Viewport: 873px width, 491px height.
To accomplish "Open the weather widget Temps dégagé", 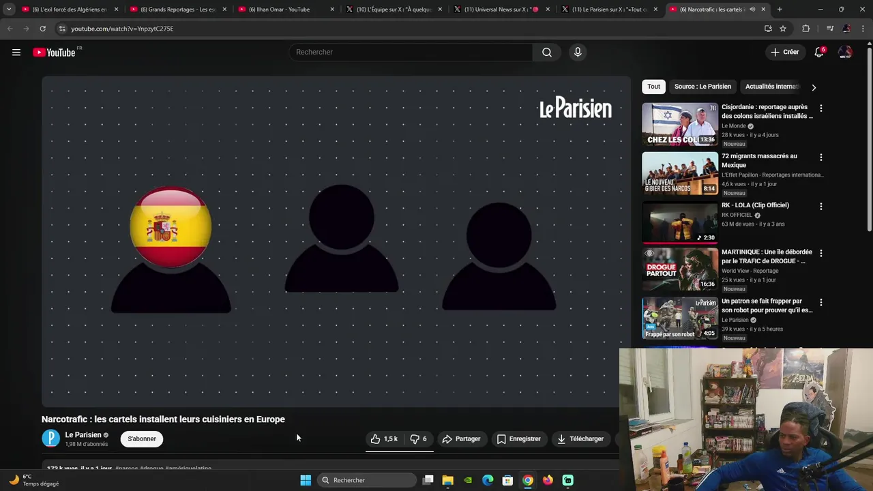I will tap(33, 480).
